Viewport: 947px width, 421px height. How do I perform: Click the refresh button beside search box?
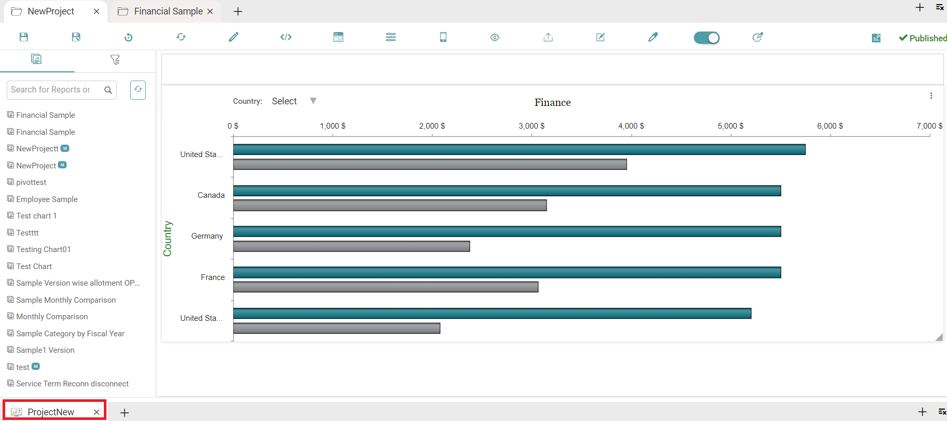coord(138,90)
